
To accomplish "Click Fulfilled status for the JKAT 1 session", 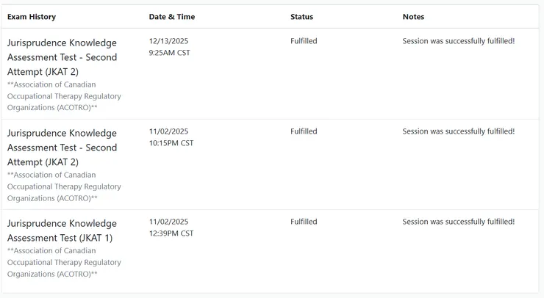I will click(x=304, y=222).
